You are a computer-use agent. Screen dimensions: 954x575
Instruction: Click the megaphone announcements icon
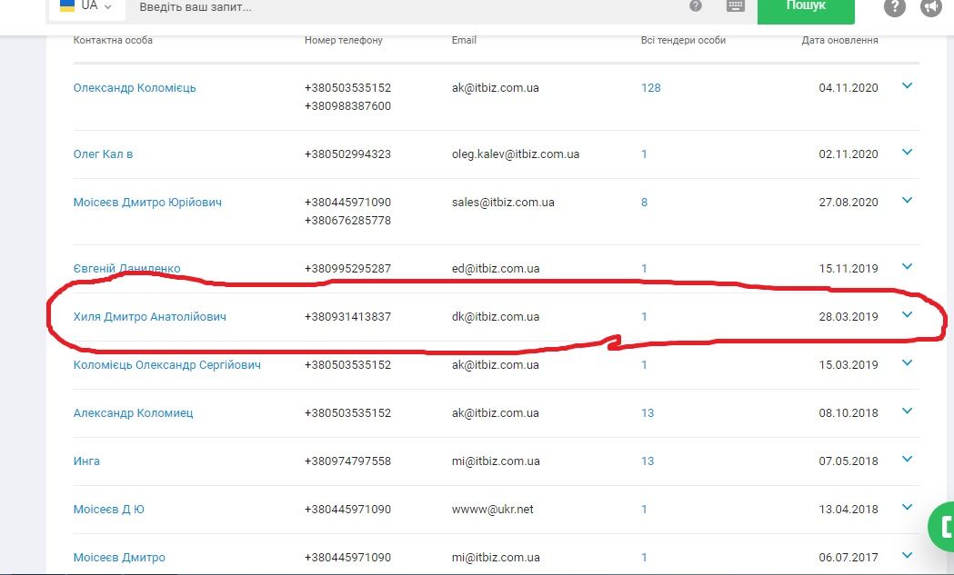tap(931, 7)
